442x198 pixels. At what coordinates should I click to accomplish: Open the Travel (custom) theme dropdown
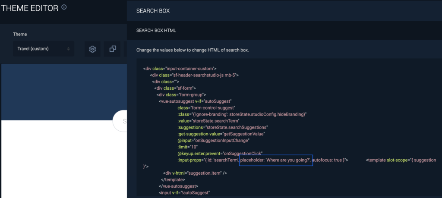[44, 49]
